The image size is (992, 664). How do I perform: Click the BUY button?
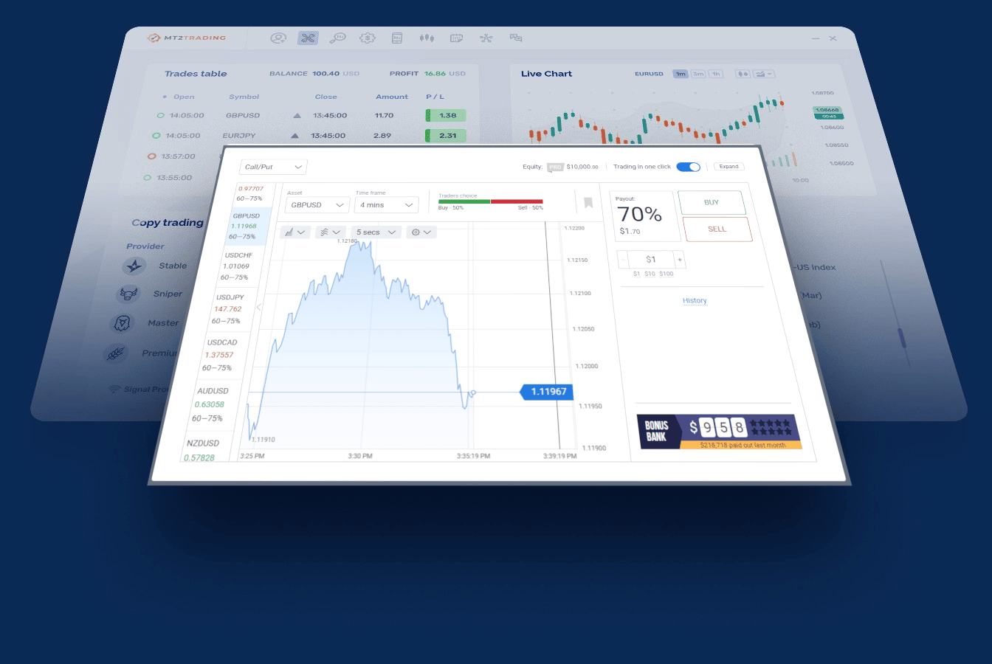712,202
